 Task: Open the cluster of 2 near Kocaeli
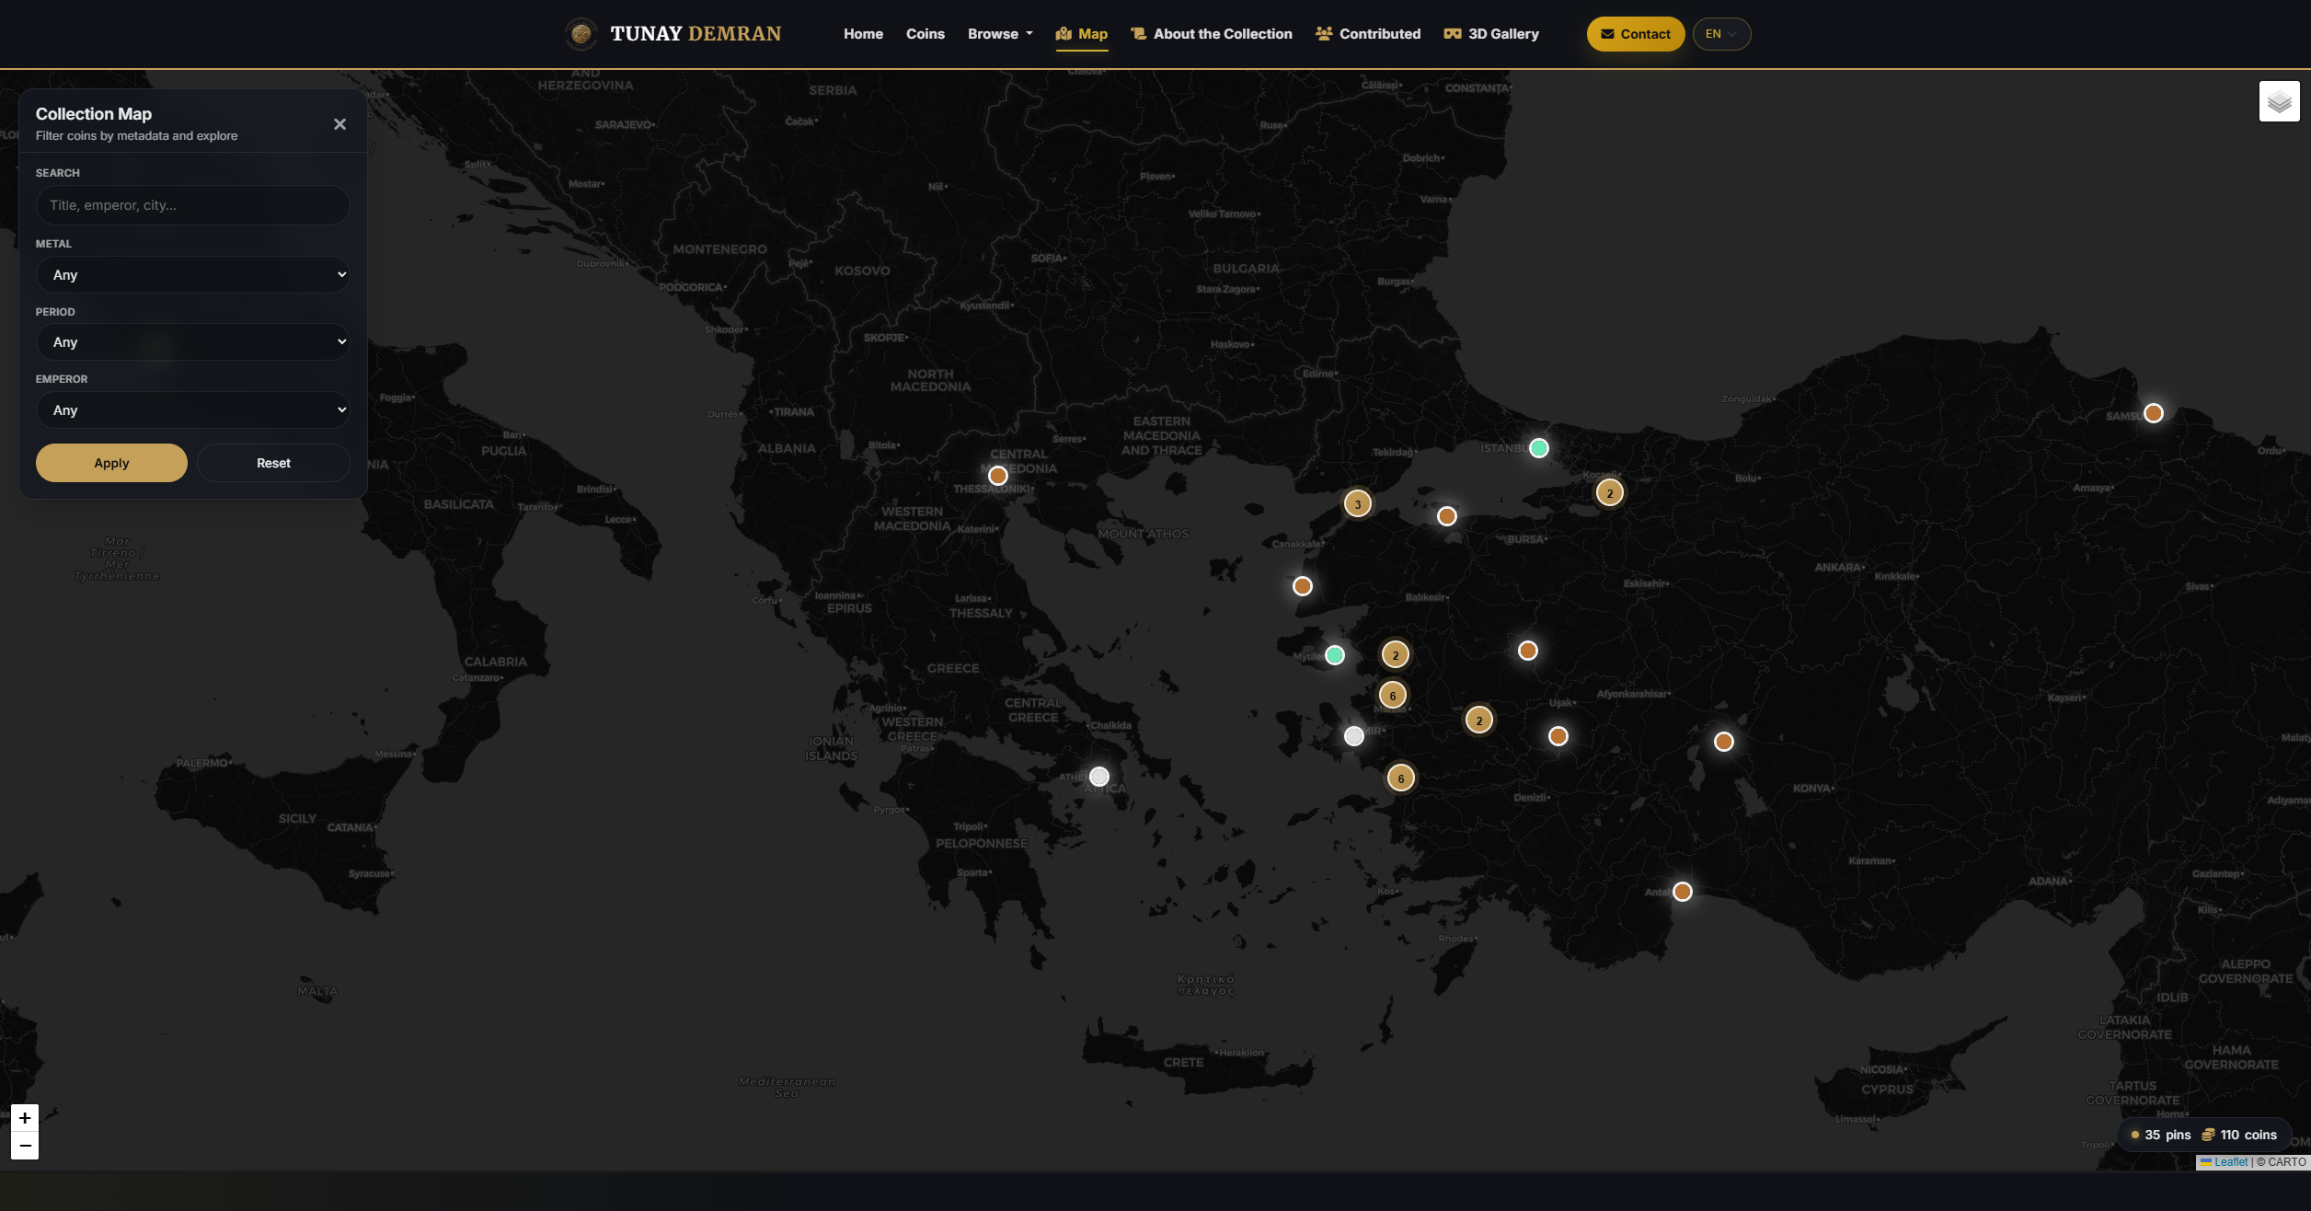point(1609,493)
